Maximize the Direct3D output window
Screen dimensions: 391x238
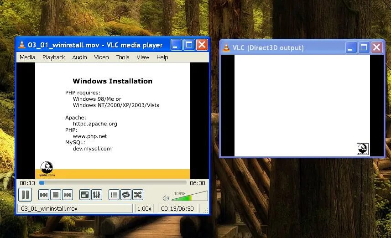tap(364, 47)
